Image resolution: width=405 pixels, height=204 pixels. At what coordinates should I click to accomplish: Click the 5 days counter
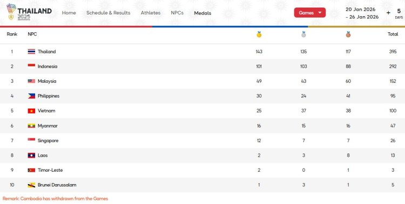point(399,13)
